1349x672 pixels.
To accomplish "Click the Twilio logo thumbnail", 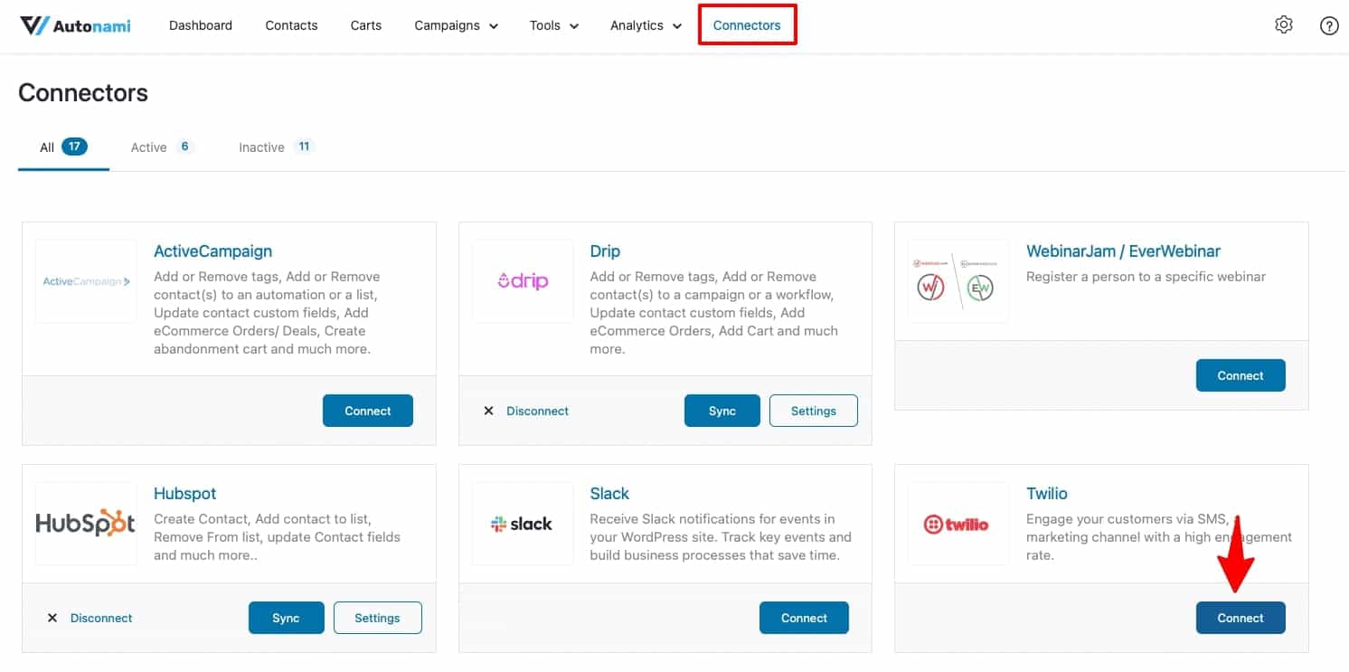I will pos(958,524).
